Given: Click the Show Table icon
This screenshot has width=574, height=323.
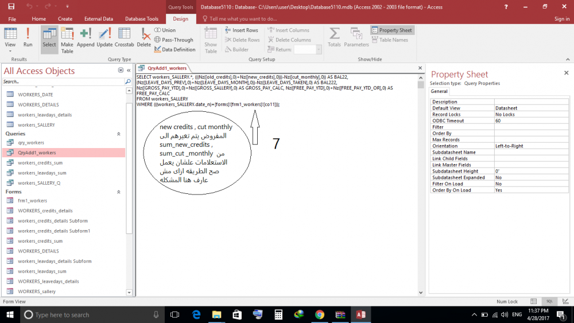Looking at the screenshot, I should (x=211, y=40).
